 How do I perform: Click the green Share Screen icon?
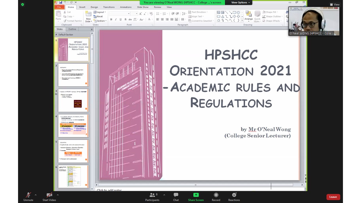[196, 195]
